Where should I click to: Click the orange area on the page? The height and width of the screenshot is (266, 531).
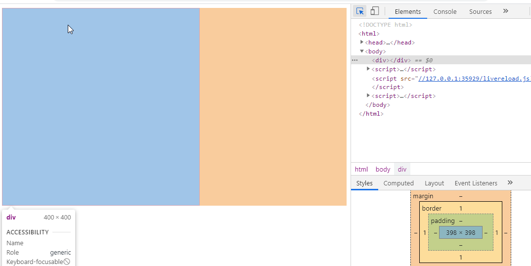(273, 107)
